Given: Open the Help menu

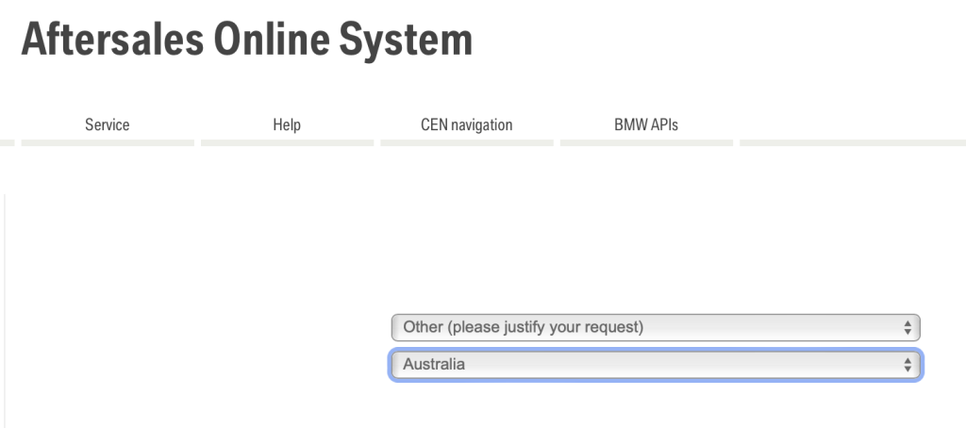Looking at the screenshot, I should pyautogui.click(x=286, y=124).
